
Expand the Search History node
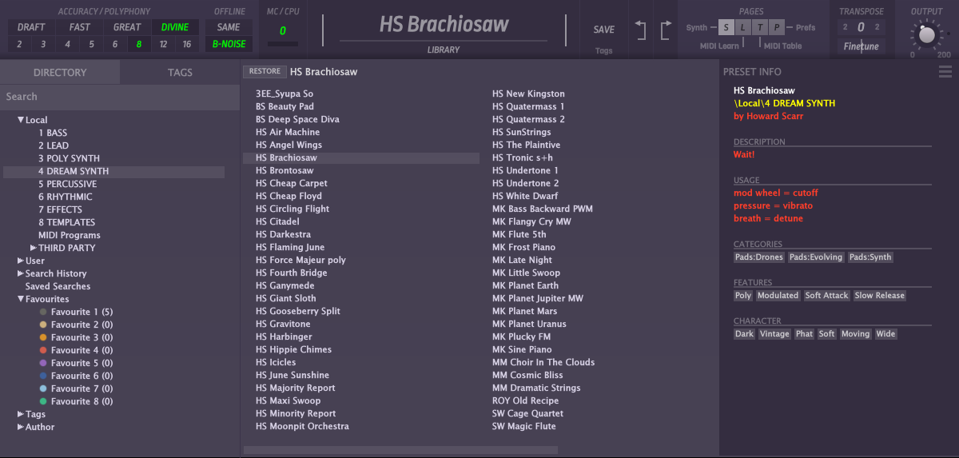coord(21,273)
